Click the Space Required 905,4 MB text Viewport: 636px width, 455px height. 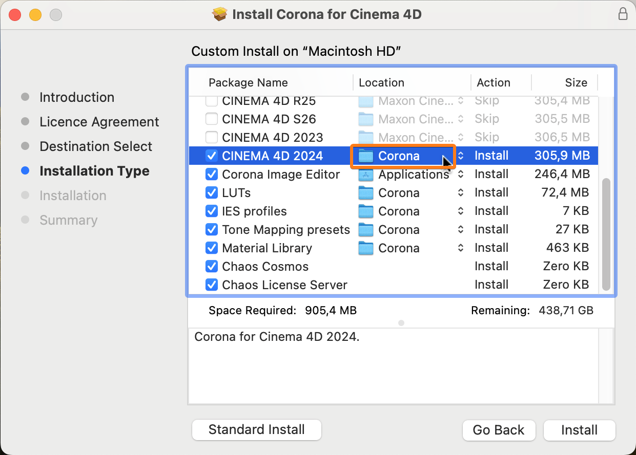(x=282, y=310)
